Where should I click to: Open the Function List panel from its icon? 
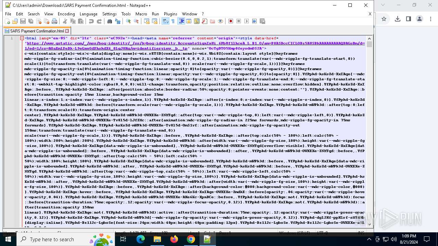tap(204, 21)
